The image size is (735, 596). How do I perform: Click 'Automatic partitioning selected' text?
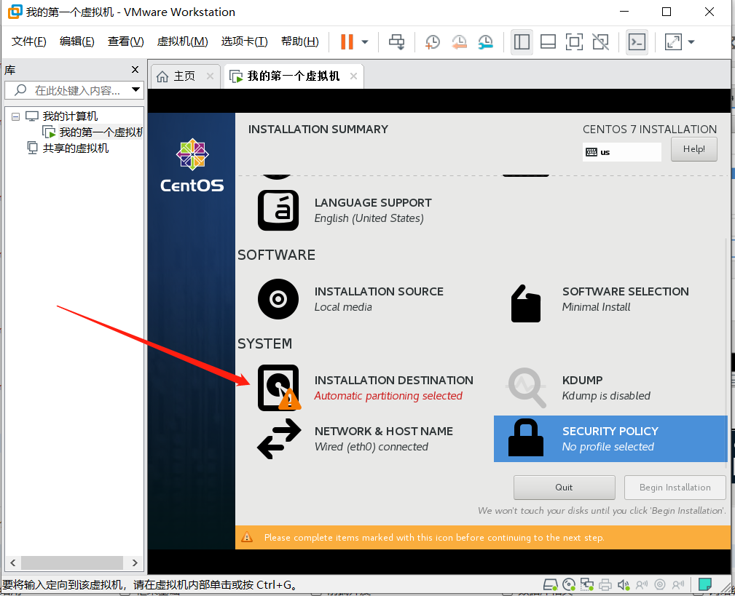pos(388,396)
